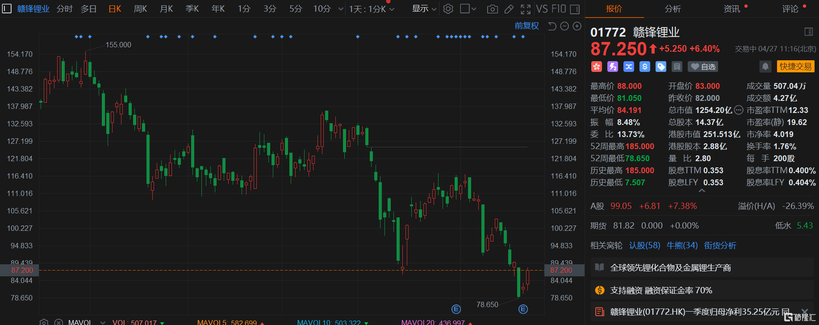Click the left earnings E marker

(x=456, y=309)
